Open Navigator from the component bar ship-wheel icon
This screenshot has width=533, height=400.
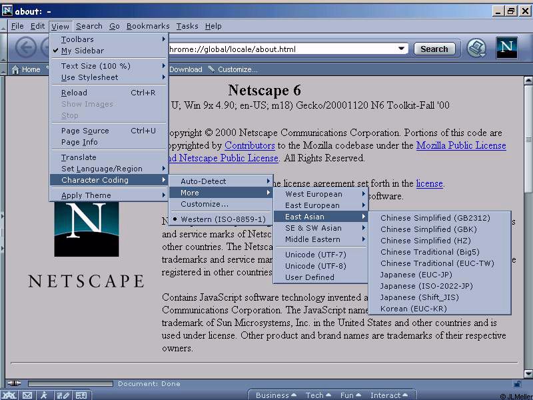point(9,395)
